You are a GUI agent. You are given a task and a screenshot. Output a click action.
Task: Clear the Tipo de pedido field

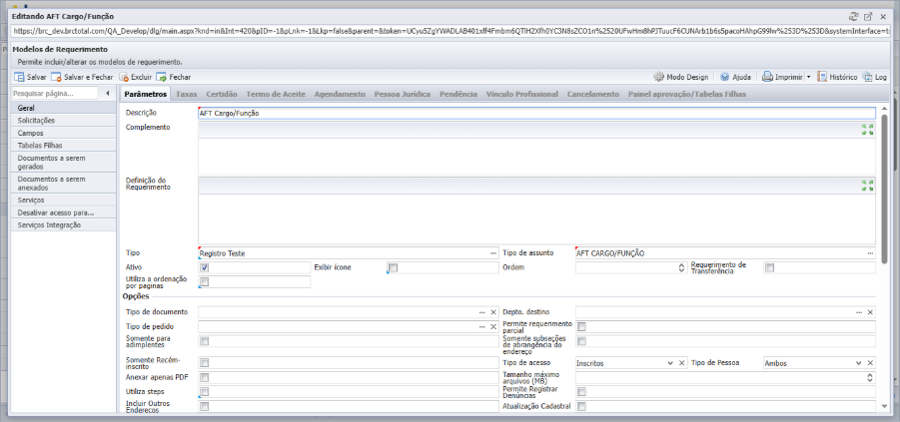click(x=493, y=327)
